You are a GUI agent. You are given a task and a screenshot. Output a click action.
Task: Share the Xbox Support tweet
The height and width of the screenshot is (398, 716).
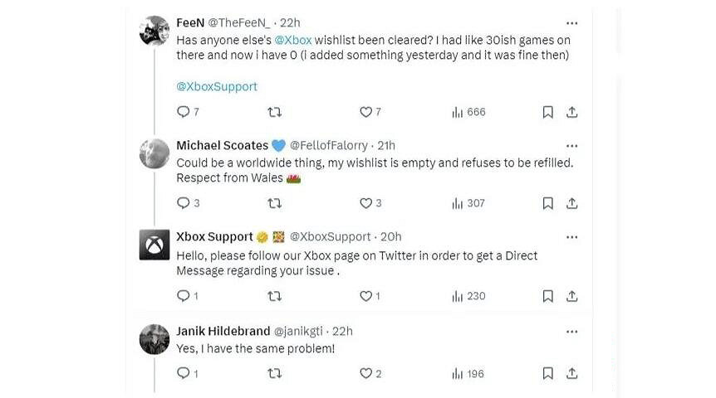click(572, 296)
